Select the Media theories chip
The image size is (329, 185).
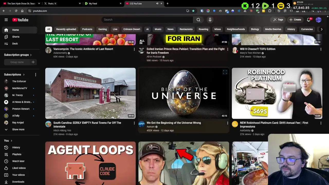coord(273,29)
